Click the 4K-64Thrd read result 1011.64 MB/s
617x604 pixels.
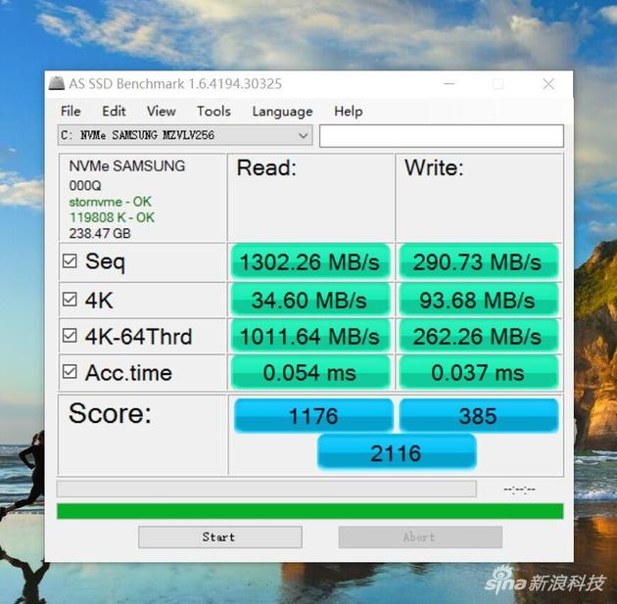point(310,337)
